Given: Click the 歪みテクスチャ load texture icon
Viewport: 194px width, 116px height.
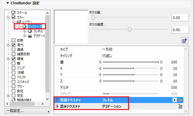Looking at the screenshot, I should coord(180,106).
